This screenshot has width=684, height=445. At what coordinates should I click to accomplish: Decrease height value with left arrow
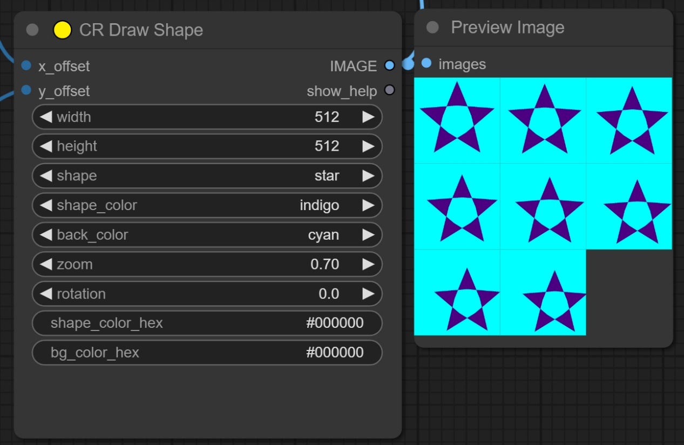pyautogui.click(x=46, y=146)
